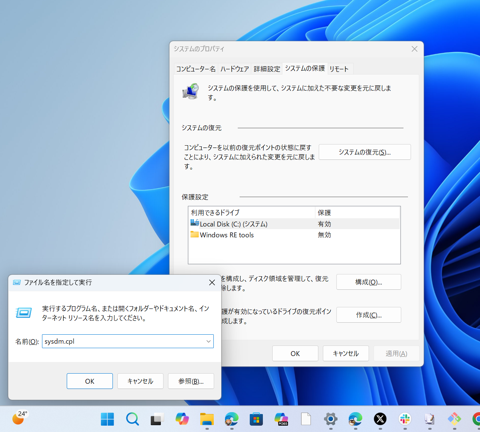
Task: Open Settings from the taskbar
Action: tap(330, 419)
